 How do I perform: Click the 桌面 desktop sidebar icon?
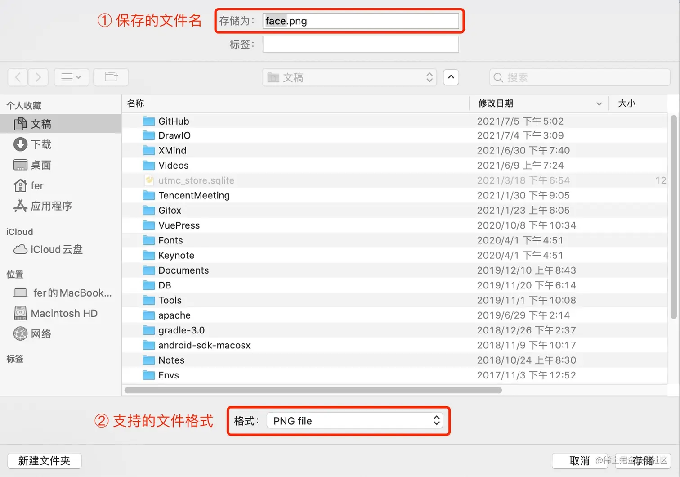(20, 165)
